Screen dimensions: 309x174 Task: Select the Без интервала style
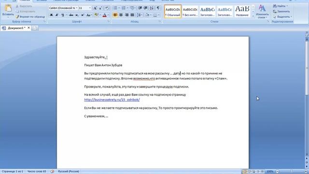[x=190, y=12]
